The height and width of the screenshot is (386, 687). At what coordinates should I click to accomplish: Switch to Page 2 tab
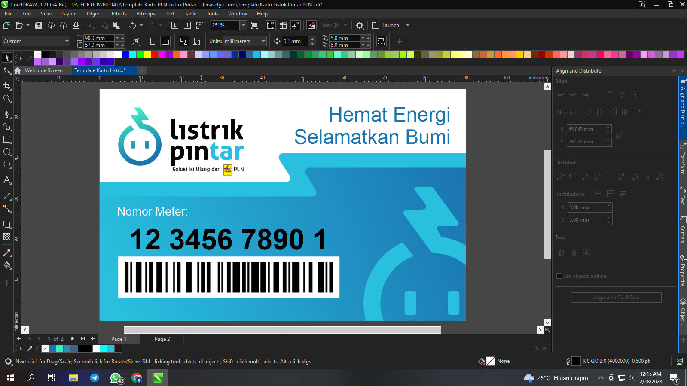point(162,339)
